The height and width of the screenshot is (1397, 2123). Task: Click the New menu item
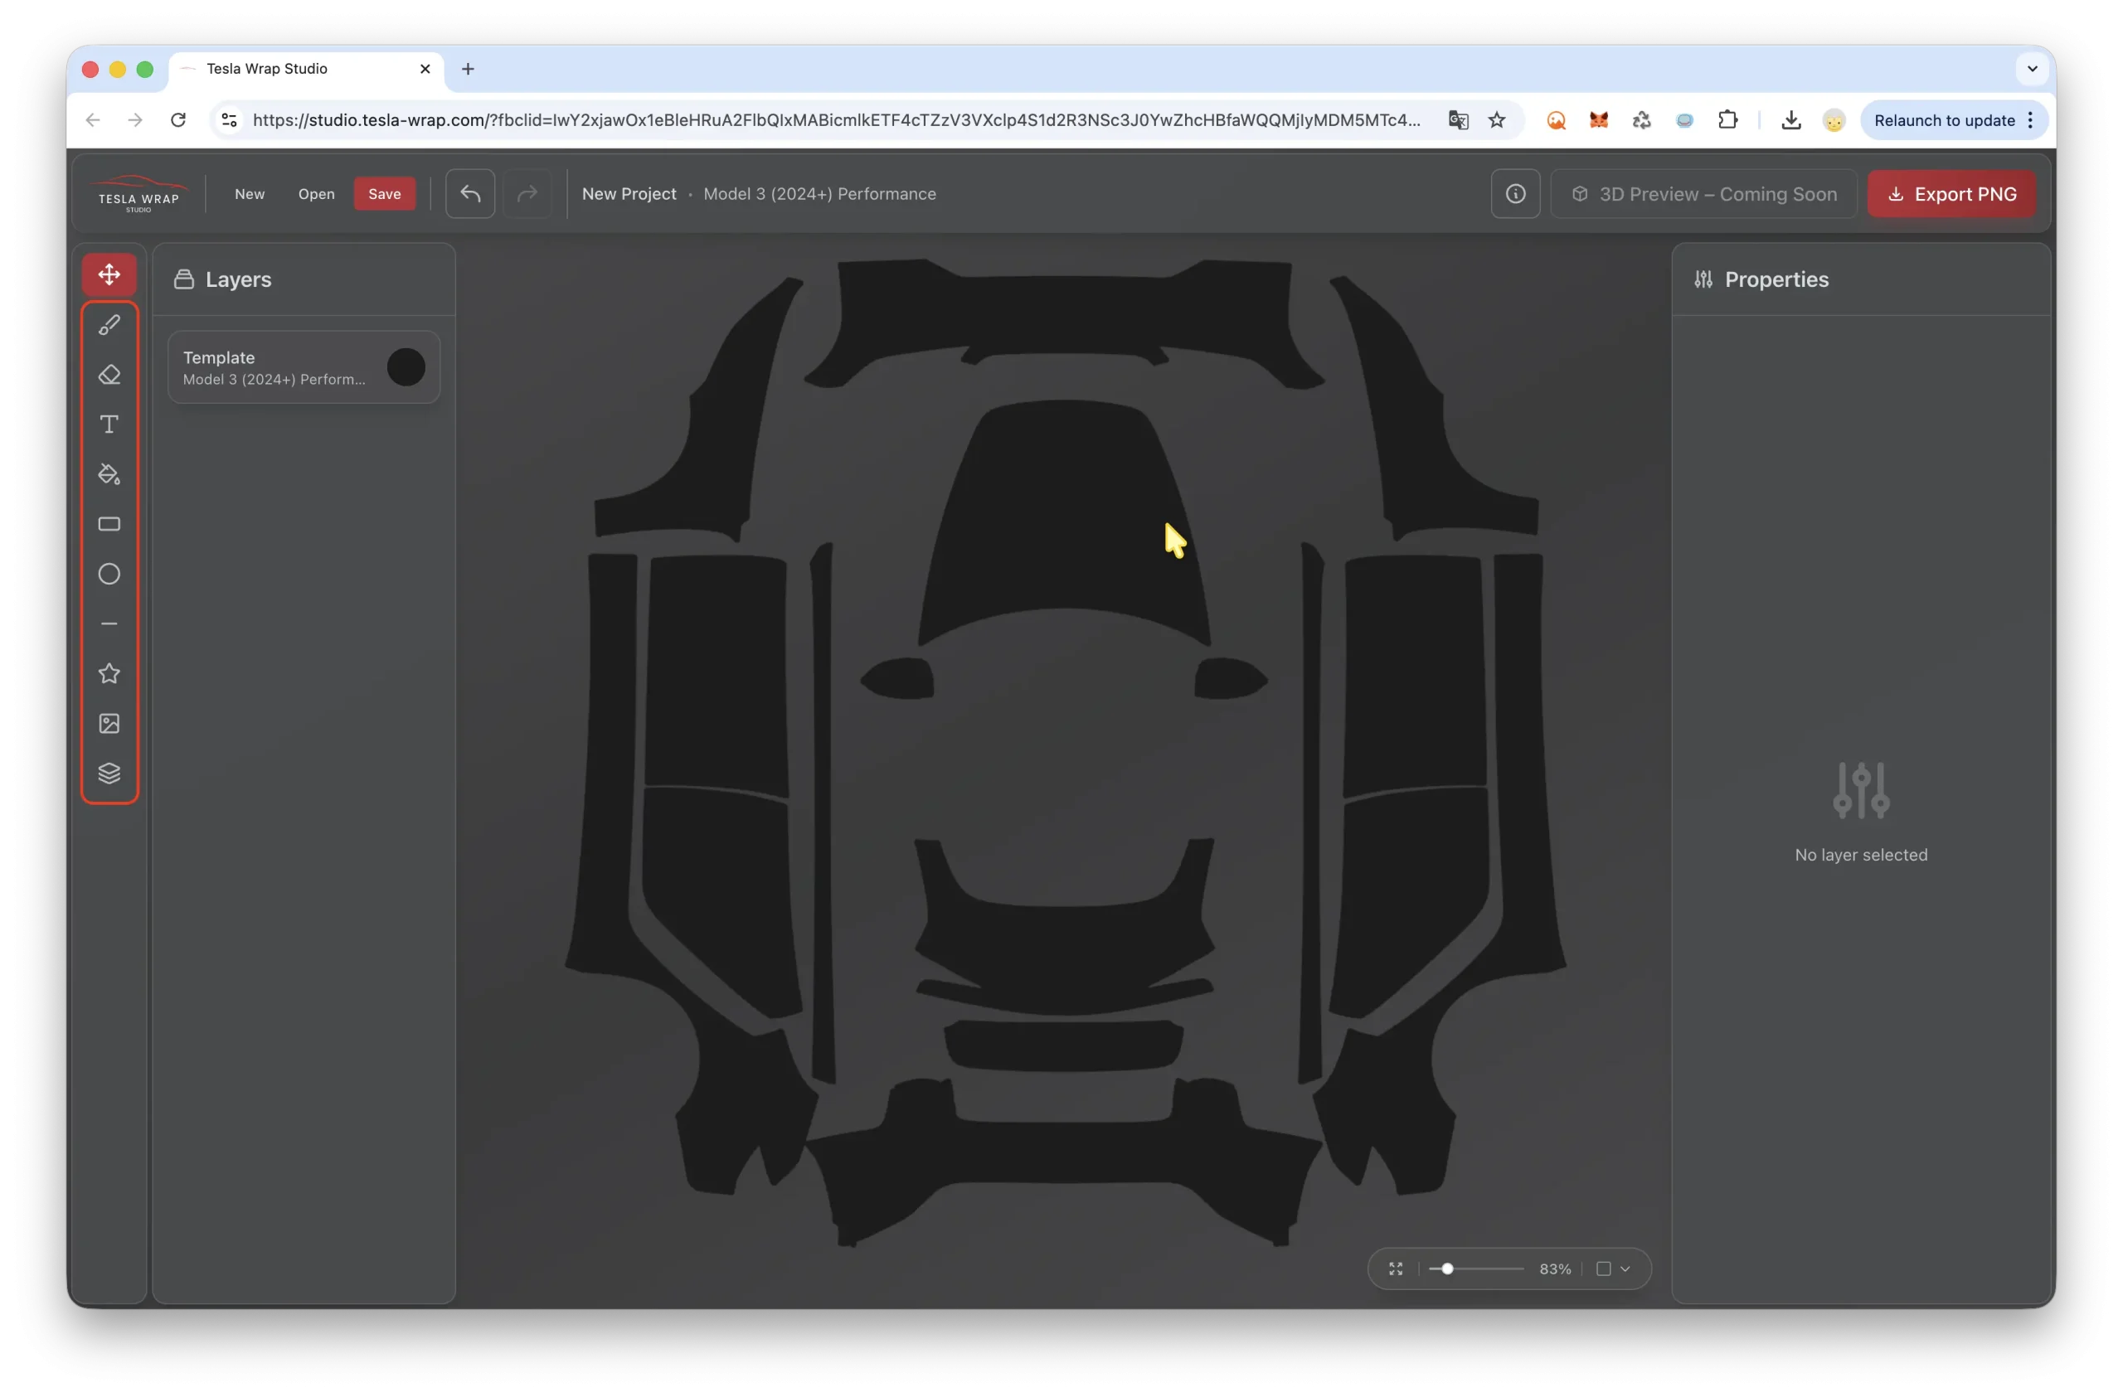(250, 194)
